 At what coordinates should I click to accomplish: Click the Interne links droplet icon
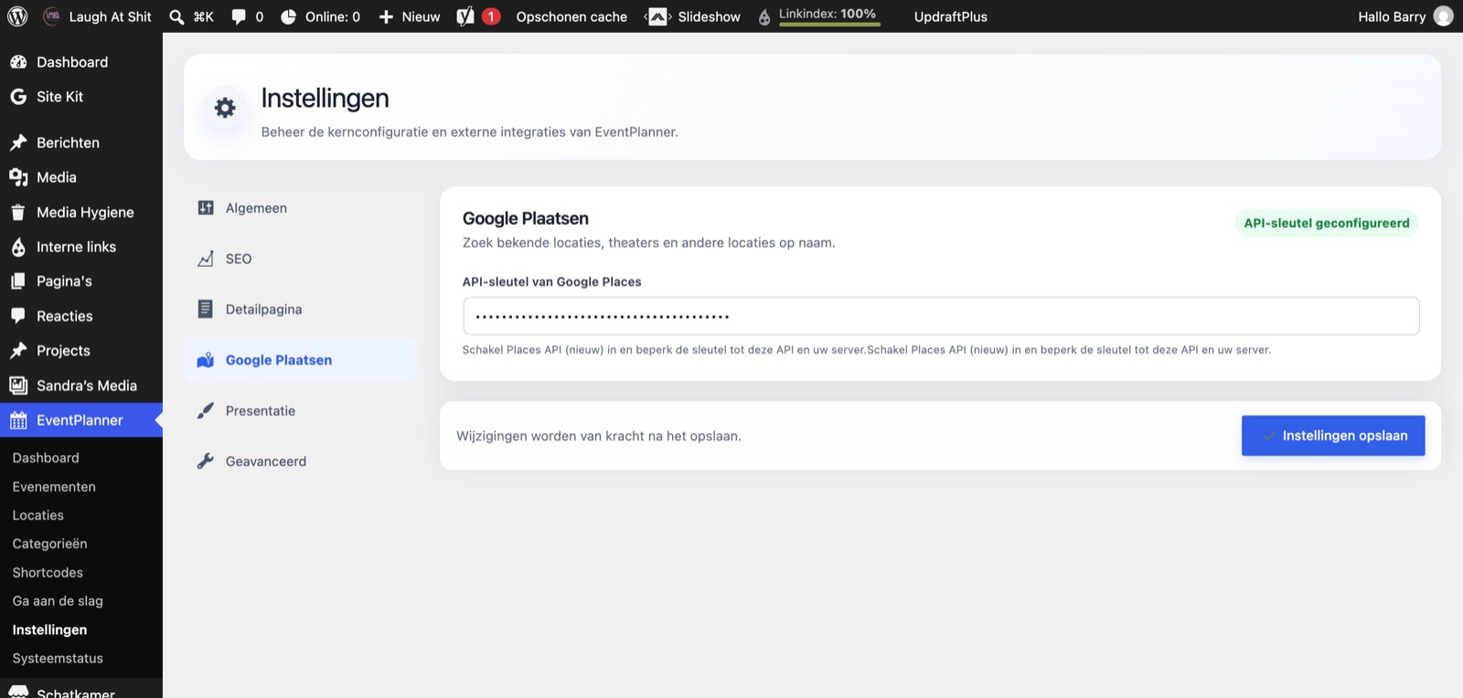coord(18,247)
